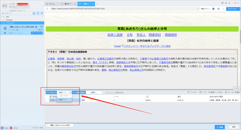241x130 pixels.
Task: Click the 詳細ページに行く link
Action: pos(215,92)
